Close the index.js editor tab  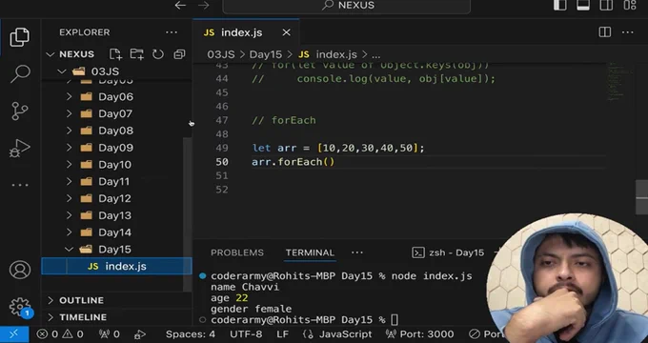[286, 32]
